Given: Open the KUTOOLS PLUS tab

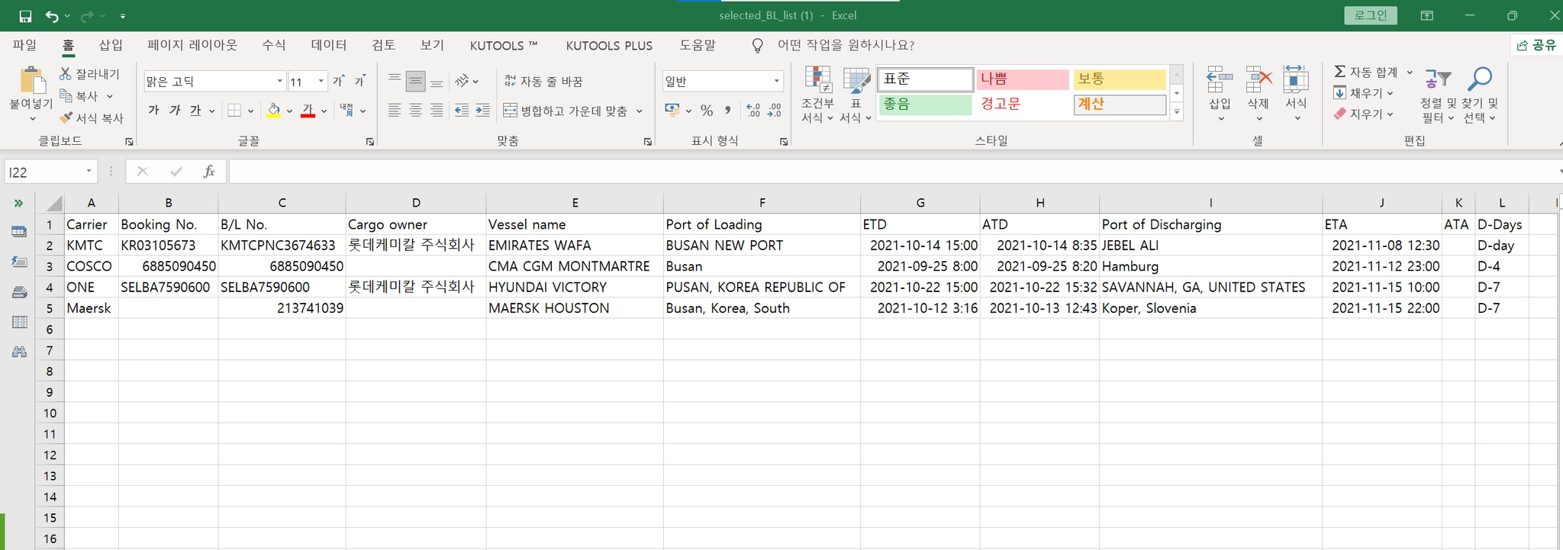Looking at the screenshot, I should pyautogui.click(x=609, y=46).
